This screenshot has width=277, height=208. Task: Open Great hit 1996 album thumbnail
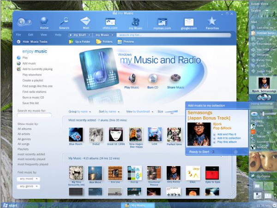coord(116,134)
